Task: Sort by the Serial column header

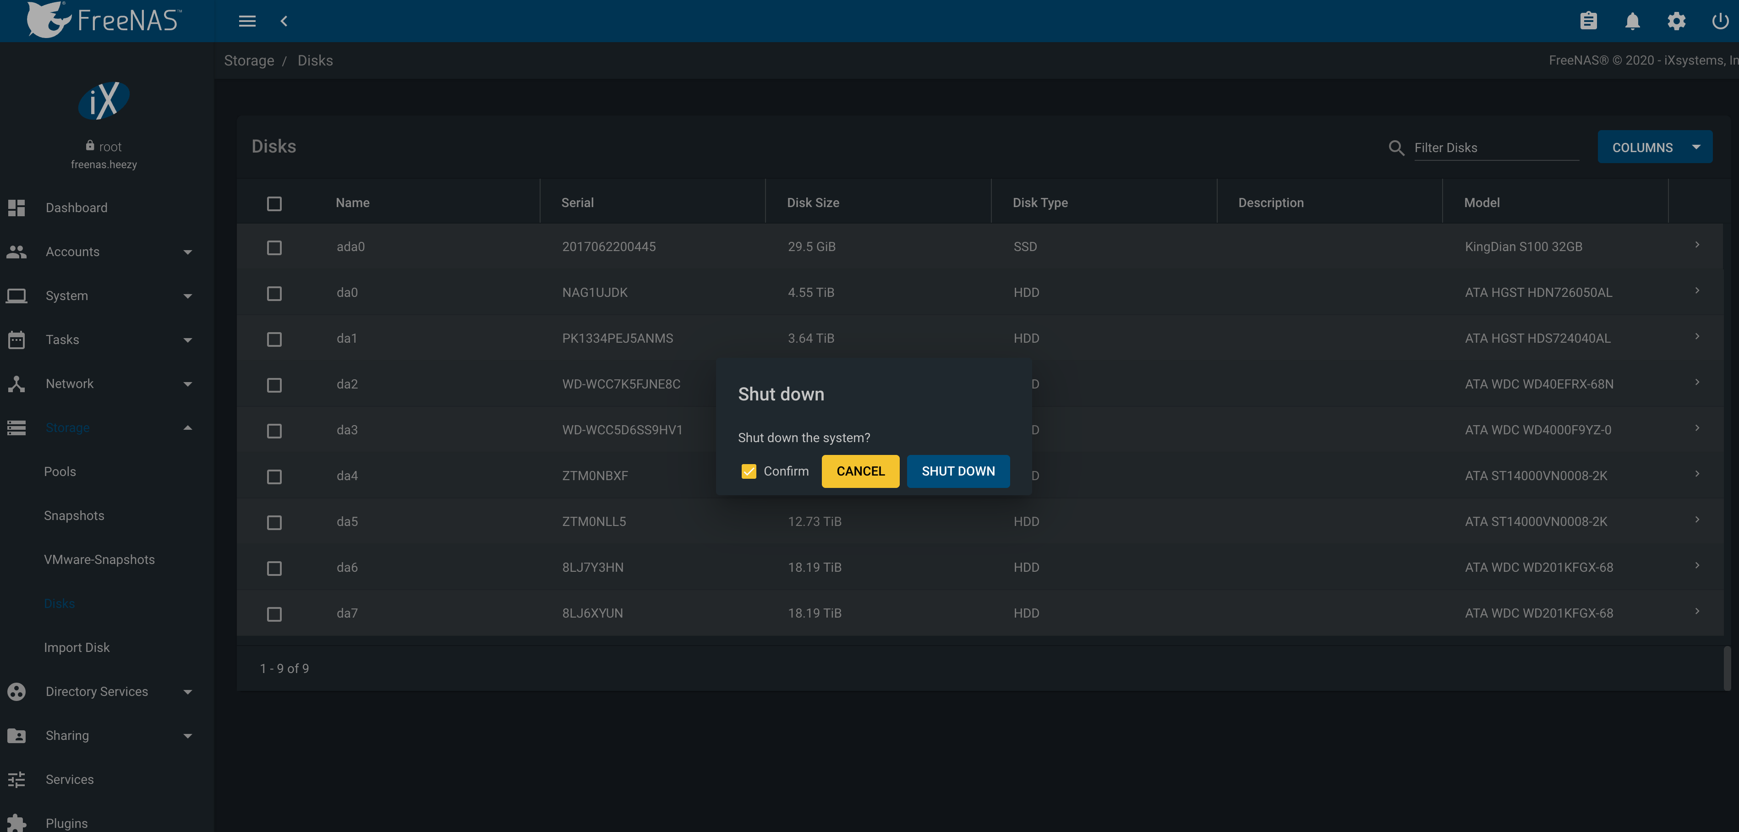Action: (577, 203)
